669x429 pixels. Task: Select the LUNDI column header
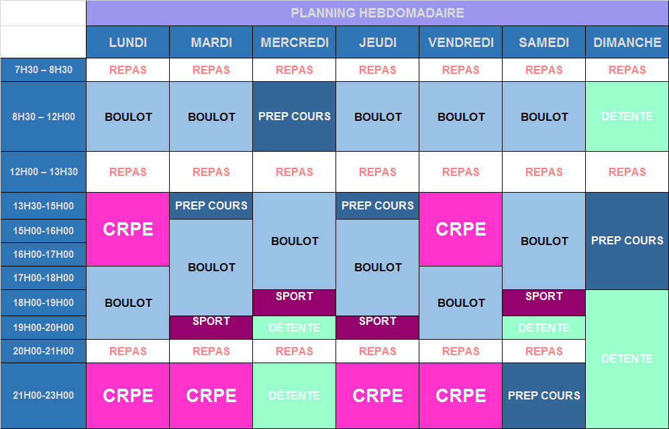pos(128,42)
